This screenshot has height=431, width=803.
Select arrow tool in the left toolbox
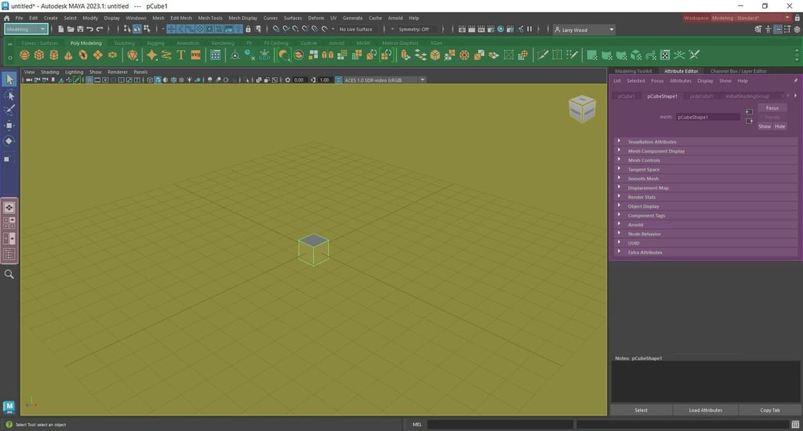(x=9, y=79)
